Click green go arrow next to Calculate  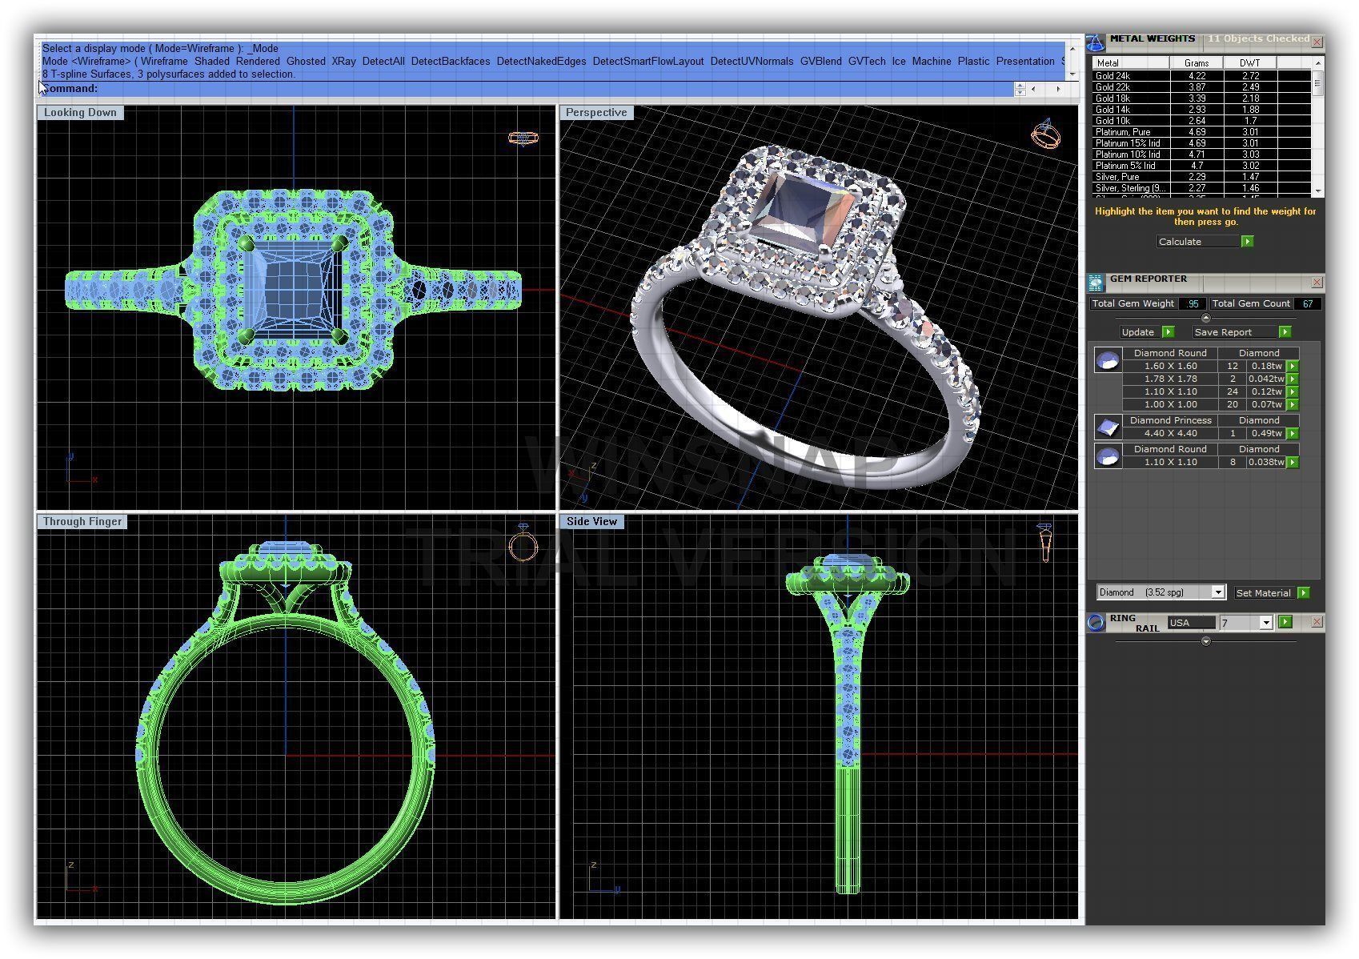[1247, 241]
